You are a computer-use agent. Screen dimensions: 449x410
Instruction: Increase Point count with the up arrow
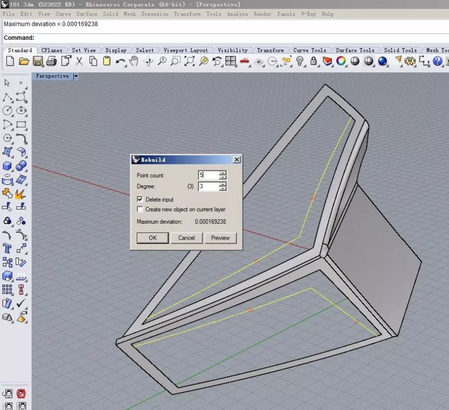click(223, 173)
